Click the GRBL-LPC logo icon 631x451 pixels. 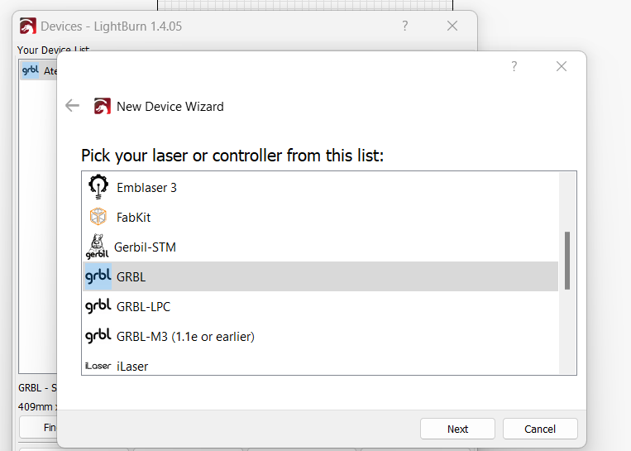[98, 306]
